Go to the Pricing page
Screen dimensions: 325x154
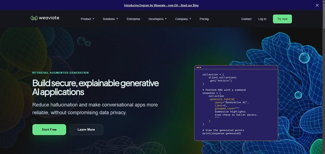(204, 19)
